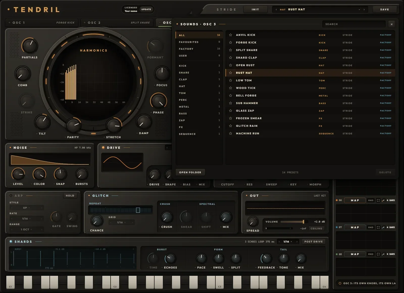404x293 pixels.
Task: Click the Phase knob
Action: click(x=159, y=101)
